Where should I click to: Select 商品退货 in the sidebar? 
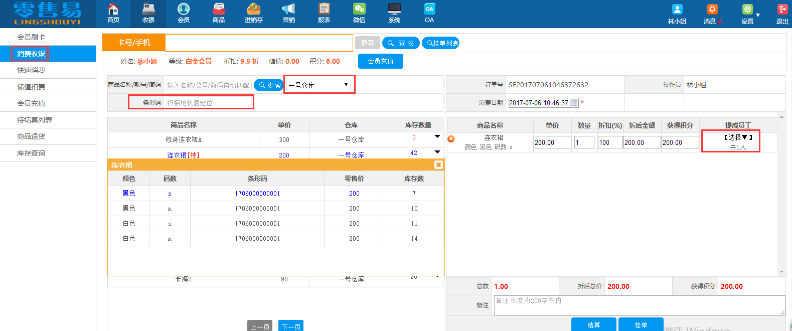tap(31, 136)
